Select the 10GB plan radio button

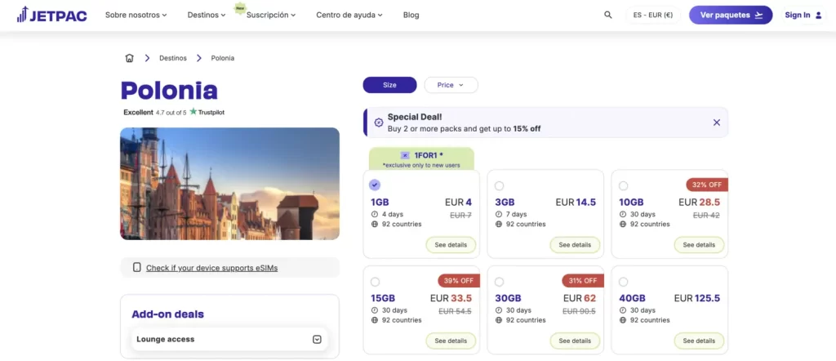coord(623,185)
